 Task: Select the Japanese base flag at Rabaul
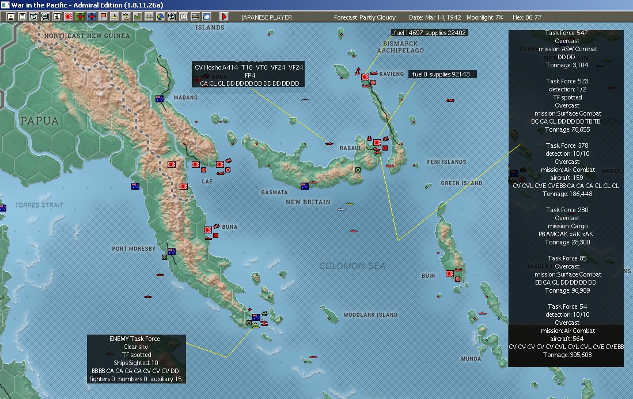click(377, 142)
